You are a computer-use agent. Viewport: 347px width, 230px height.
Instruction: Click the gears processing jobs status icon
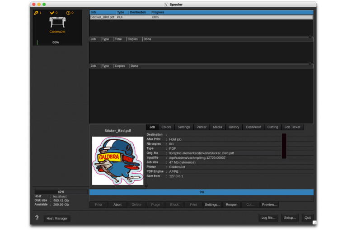[37, 13]
